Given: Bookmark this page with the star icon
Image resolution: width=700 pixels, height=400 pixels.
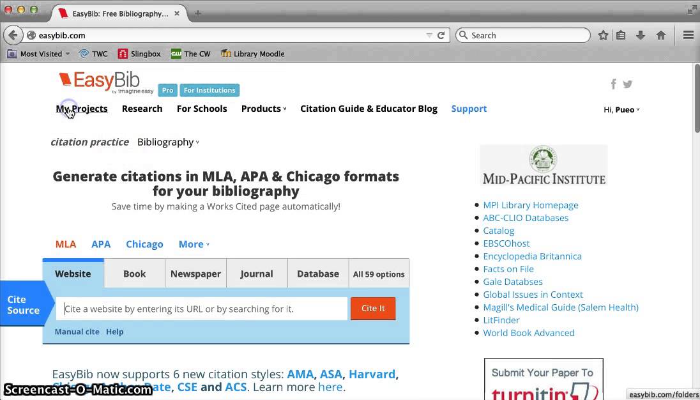Looking at the screenshot, I should pyautogui.click(x=603, y=35).
